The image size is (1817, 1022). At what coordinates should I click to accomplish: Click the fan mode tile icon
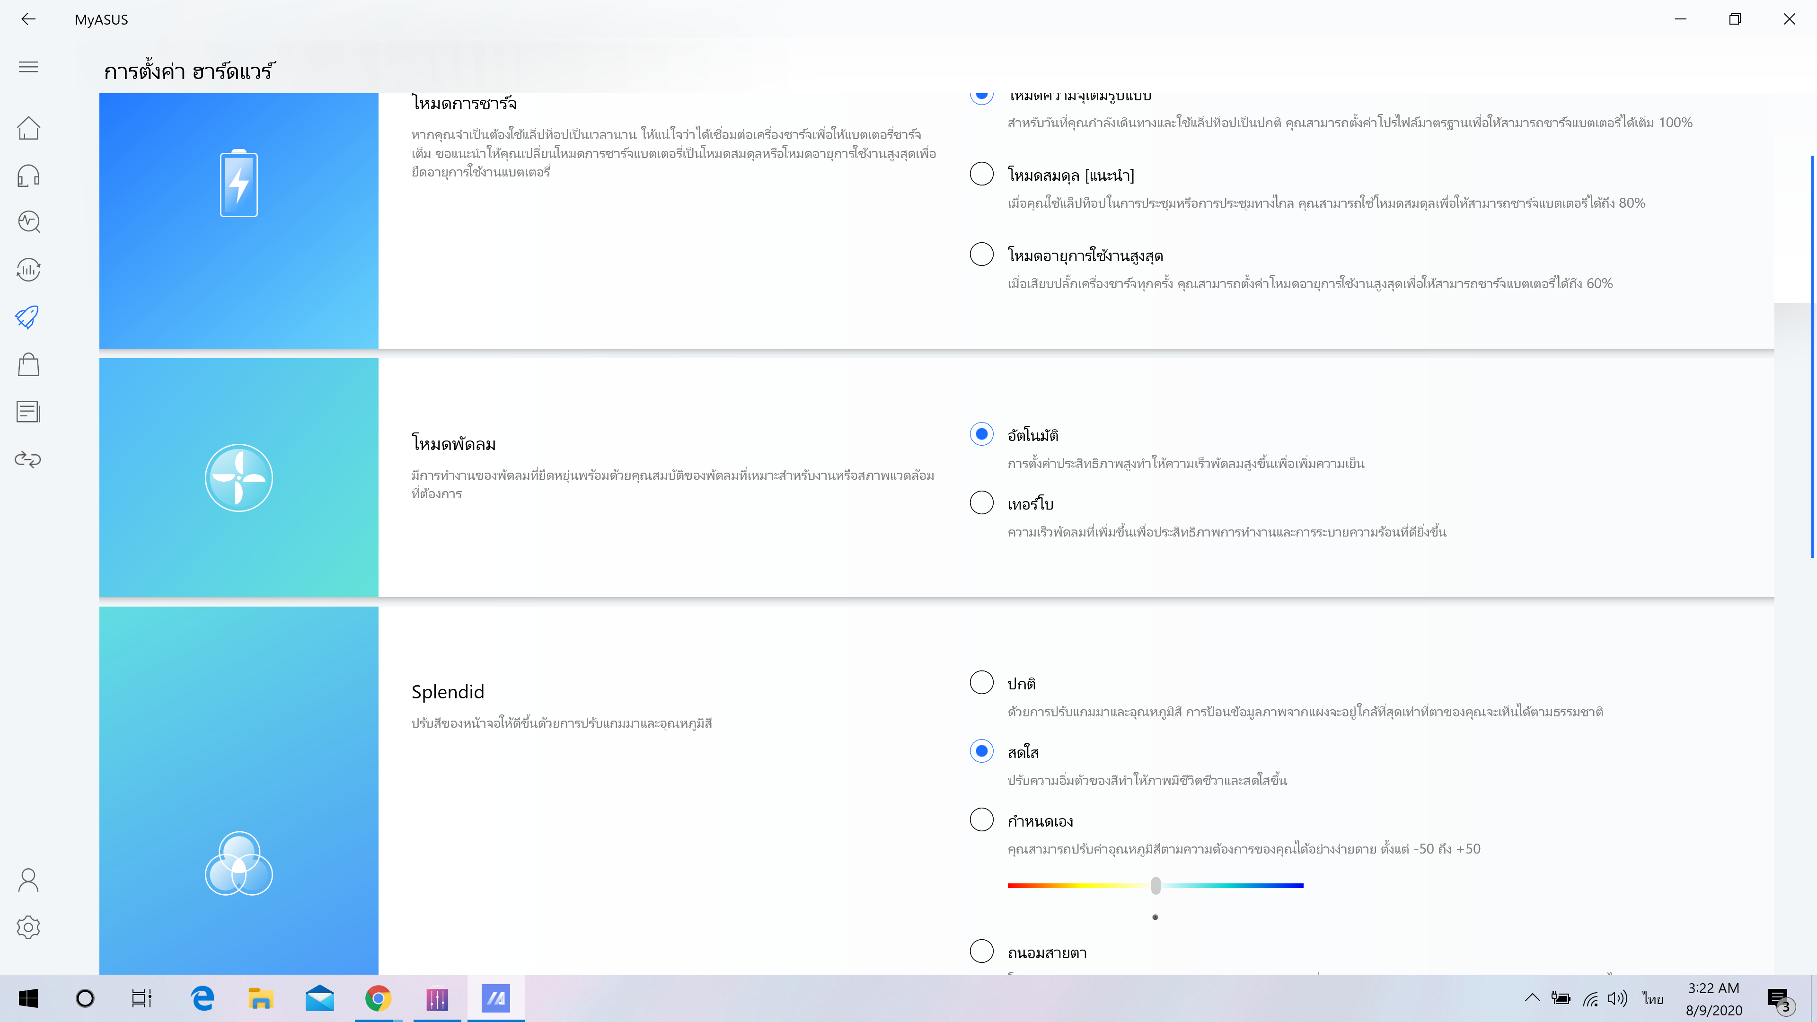pyautogui.click(x=238, y=477)
